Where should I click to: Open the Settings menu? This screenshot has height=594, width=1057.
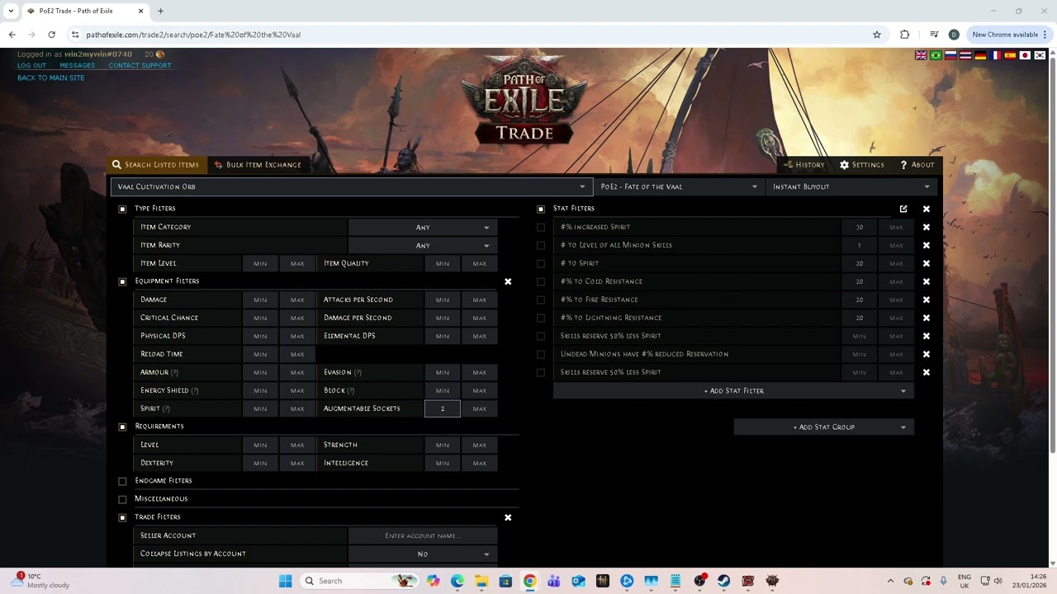click(862, 164)
